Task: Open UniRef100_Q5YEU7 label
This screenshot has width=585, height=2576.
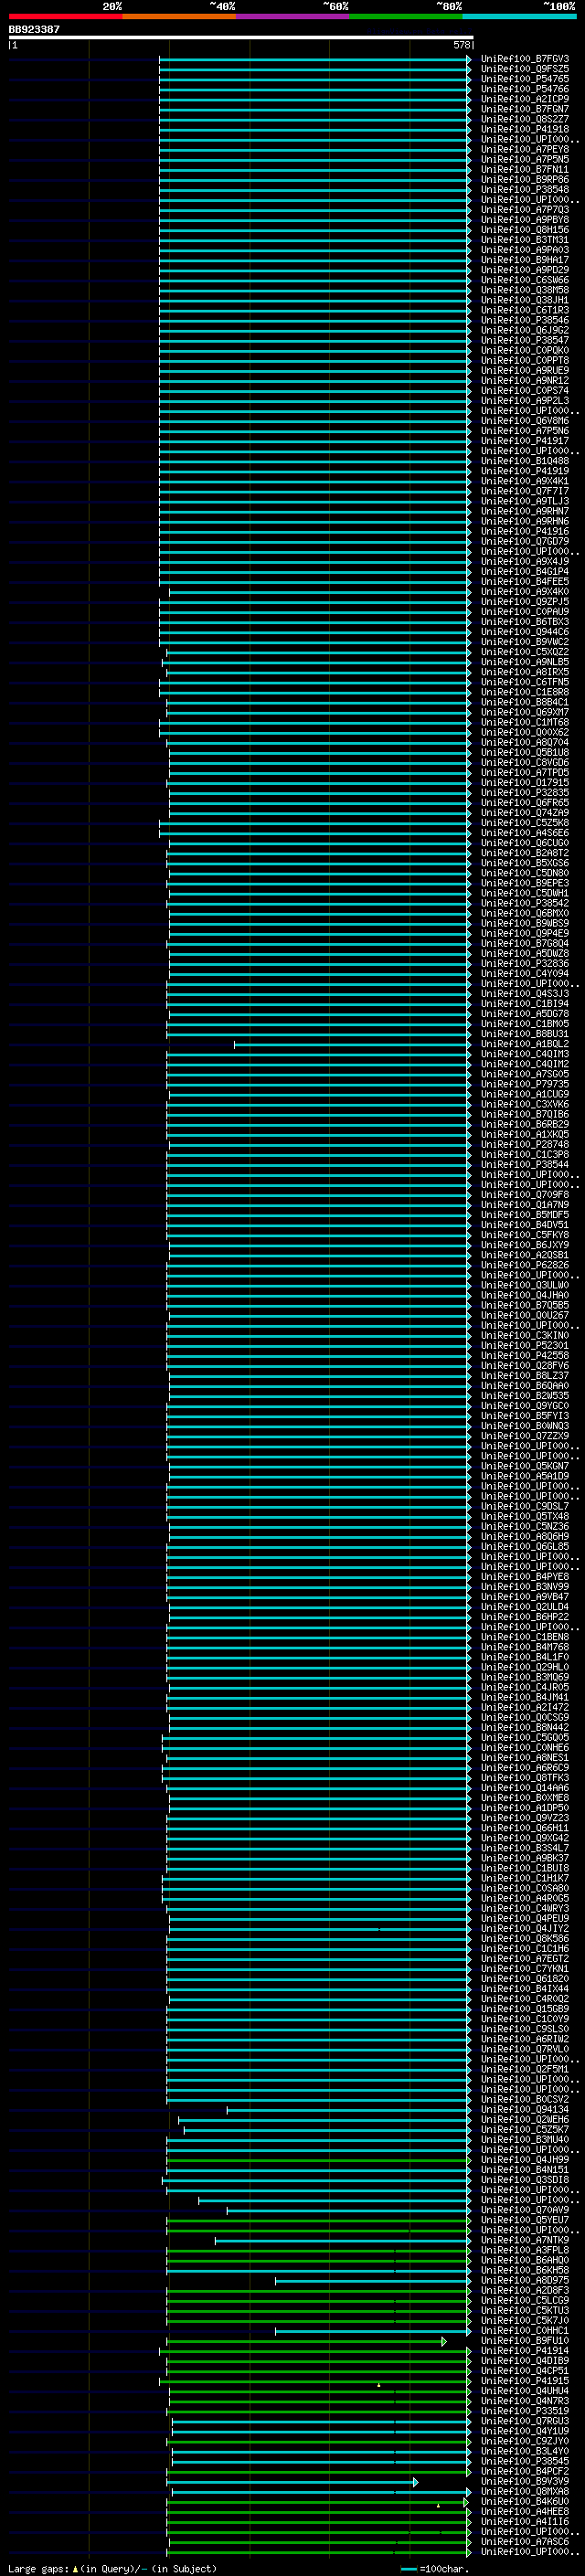Action: point(525,2220)
